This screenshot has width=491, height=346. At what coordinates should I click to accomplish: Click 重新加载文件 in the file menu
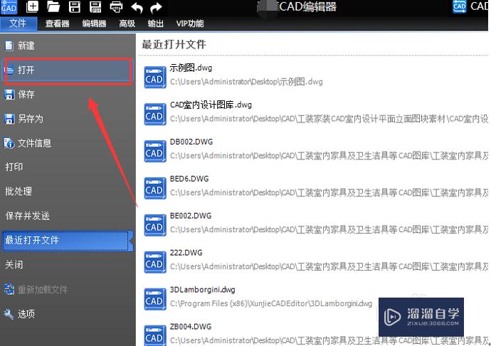coord(68,289)
